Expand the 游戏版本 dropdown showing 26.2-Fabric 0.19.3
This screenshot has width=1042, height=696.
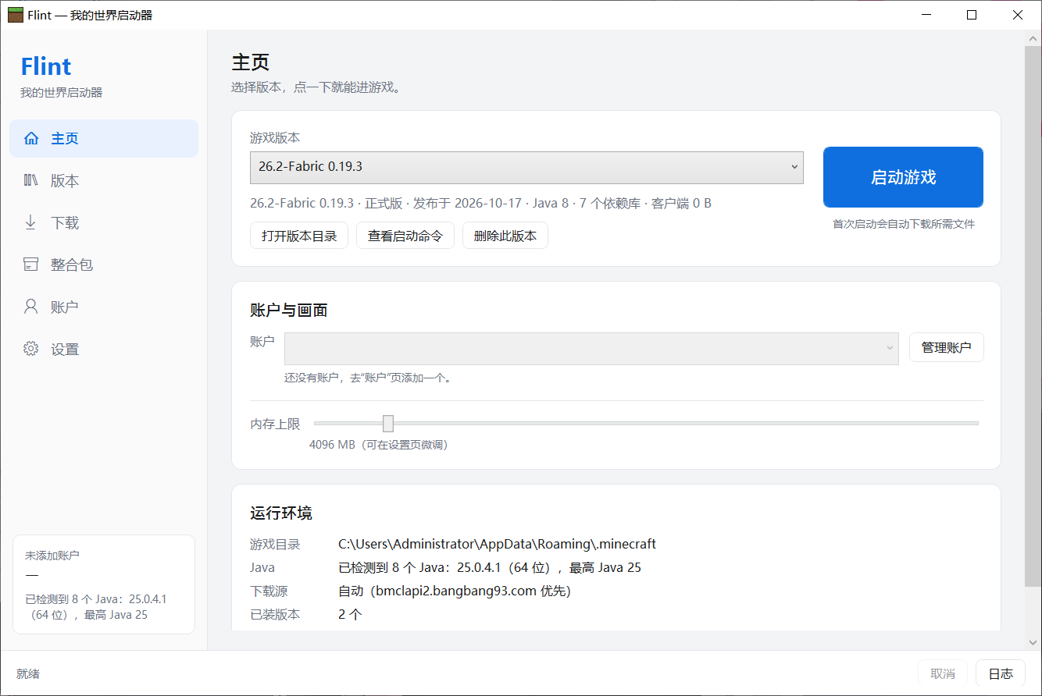click(x=526, y=167)
